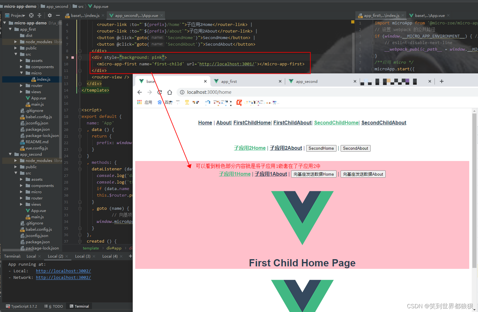Click the localhost:3001 URL in code
Screen dimensions: 478x312
point(227,64)
